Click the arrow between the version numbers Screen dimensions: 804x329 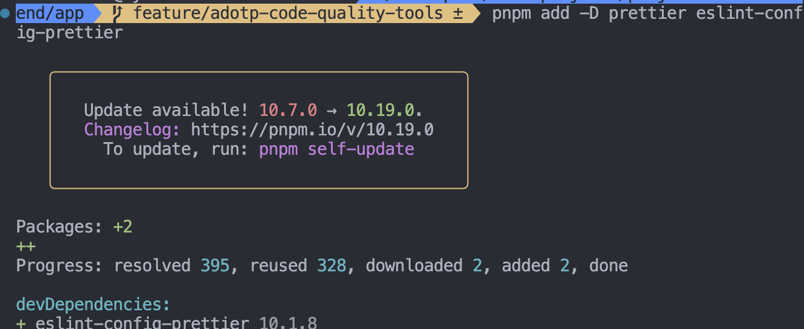coord(332,110)
